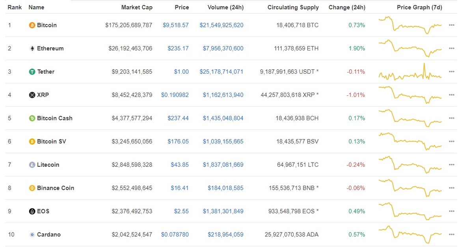This screenshot has height=247, width=473.
Task: Click the asterisk next to USDT supply
Action: tap(318, 71)
